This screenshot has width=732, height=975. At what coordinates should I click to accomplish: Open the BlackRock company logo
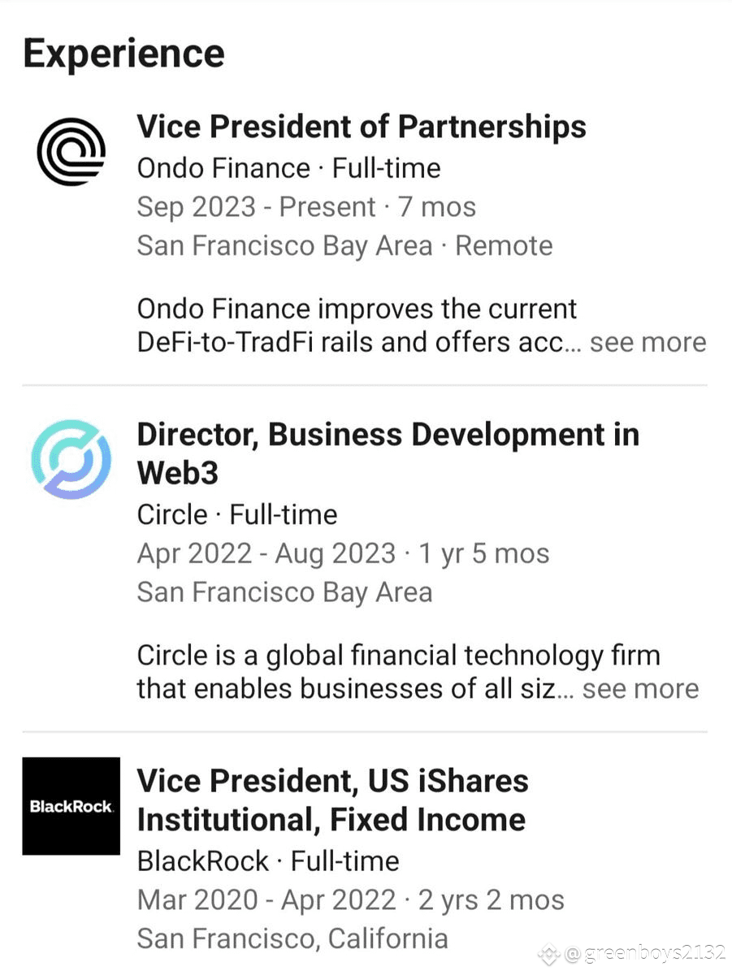tap(71, 806)
